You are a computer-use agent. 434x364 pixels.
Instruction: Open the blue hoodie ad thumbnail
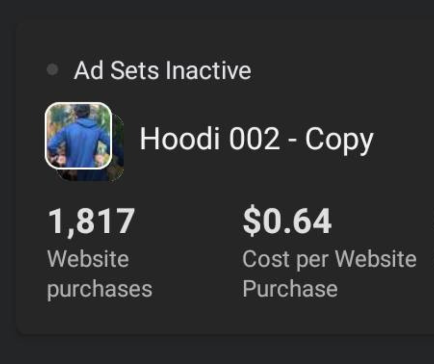(78, 135)
